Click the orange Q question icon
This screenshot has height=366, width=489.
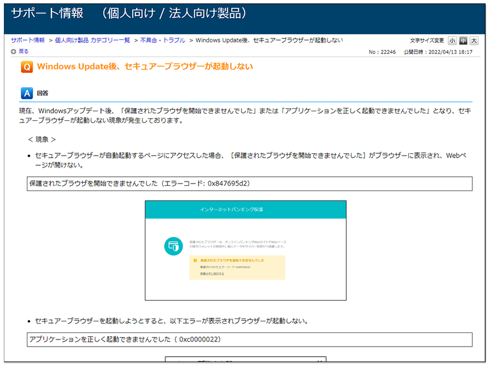tap(27, 67)
